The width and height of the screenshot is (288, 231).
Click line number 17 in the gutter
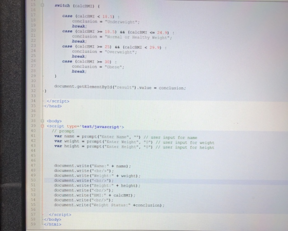(x=33, y=15)
